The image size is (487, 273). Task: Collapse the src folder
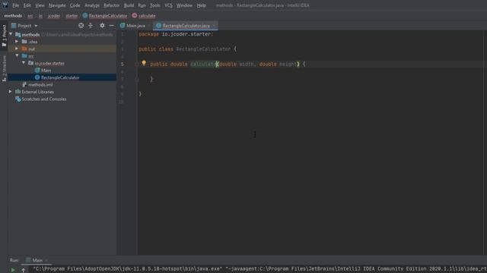[x=17, y=55]
